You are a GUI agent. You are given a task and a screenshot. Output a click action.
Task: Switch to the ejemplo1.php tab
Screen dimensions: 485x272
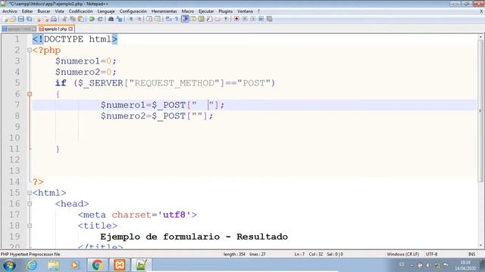(55, 29)
